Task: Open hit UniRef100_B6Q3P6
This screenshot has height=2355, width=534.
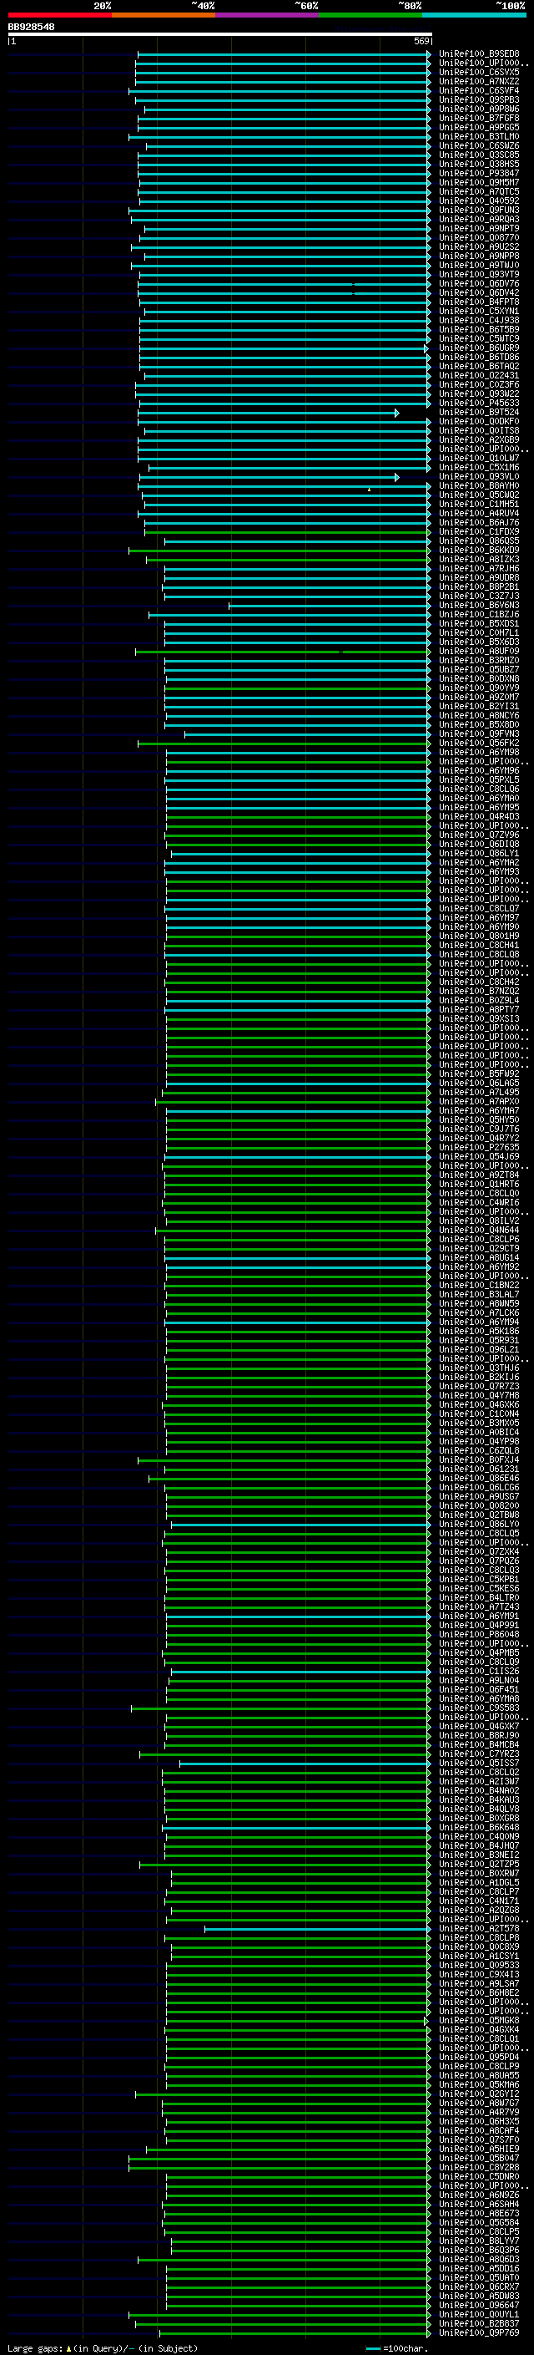Action: [x=478, y=2250]
